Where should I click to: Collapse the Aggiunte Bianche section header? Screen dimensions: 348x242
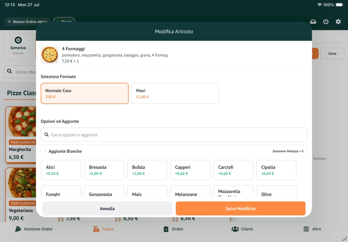click(x=174, y=151)
